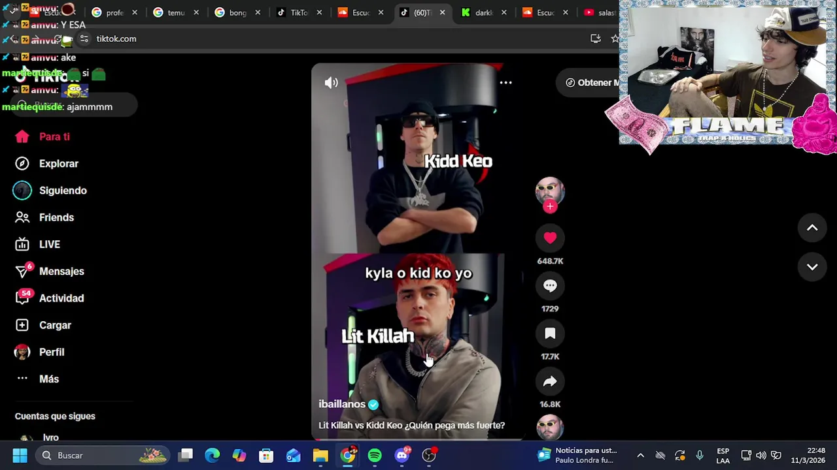The width and height of the screenshot is (837, 470).
Task: Switch to the 'bong' Google tab
Action: pyautogui.click(x=237, y=12)
